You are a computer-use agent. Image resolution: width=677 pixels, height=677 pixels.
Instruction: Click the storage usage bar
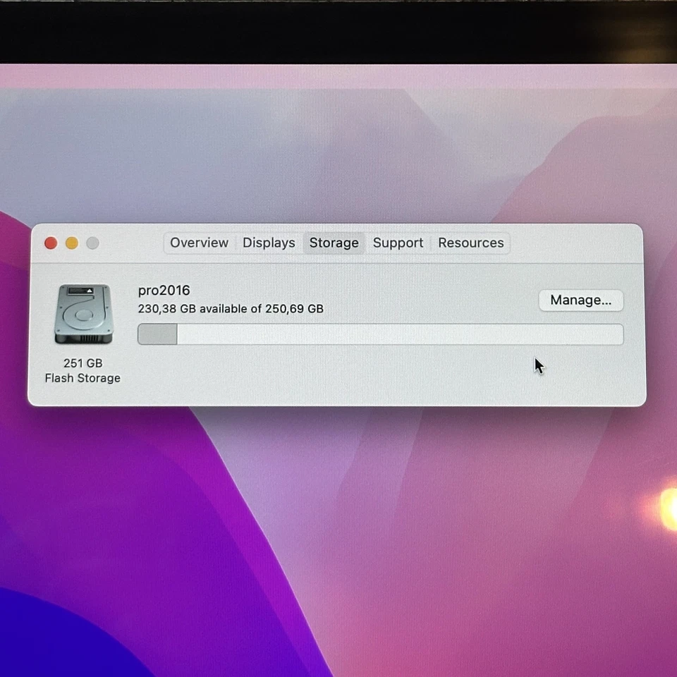click(x=380, y=334)
